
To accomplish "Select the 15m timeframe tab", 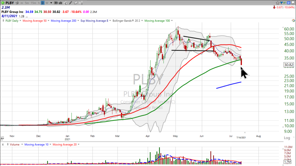I will click(34, 3).
